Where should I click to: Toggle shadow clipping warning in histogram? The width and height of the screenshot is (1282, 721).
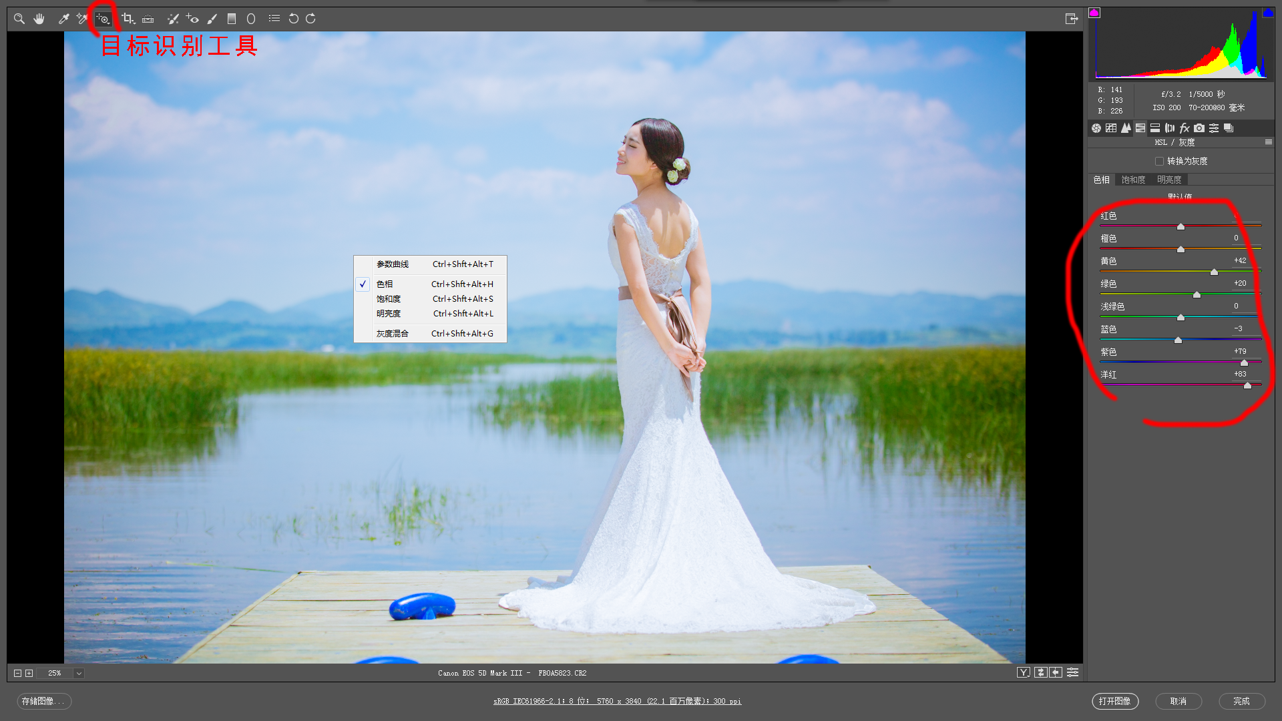[x=1094, y=13]
